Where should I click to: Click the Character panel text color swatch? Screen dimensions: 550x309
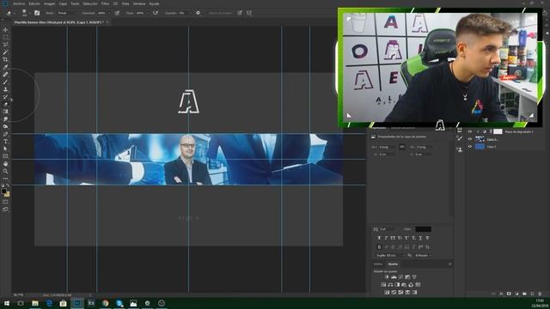point(423,229)
